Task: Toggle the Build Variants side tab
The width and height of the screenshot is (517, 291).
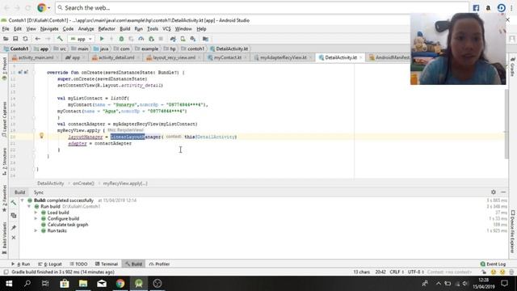Action: [4, 238]
